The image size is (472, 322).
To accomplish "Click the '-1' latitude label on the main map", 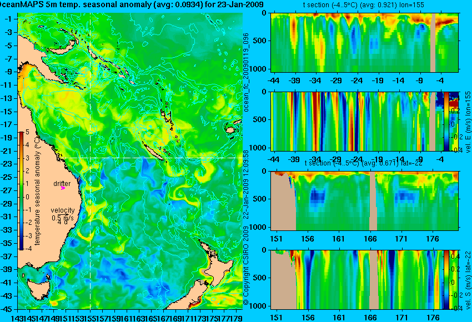I will pyautogui.click(x=8, y=19).
